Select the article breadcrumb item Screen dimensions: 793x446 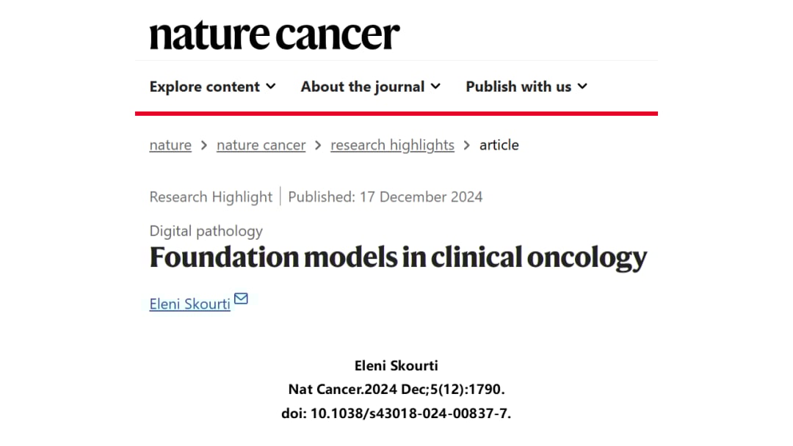(499, 145)
